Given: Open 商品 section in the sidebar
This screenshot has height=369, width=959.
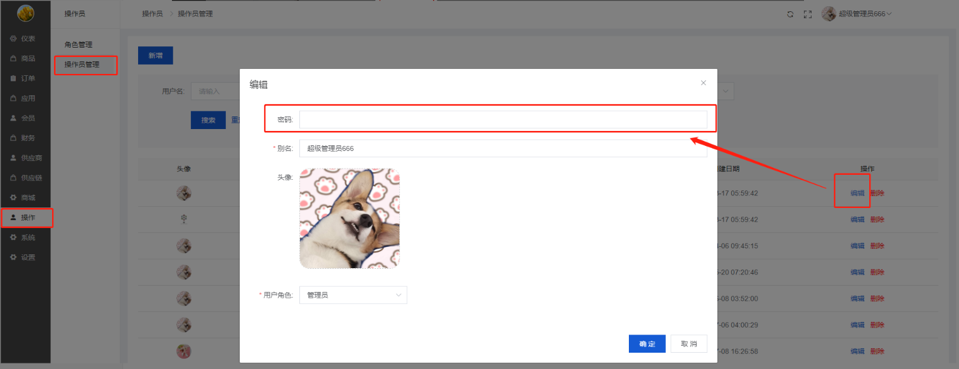Looking at the screenshot, I should point(26,58).
